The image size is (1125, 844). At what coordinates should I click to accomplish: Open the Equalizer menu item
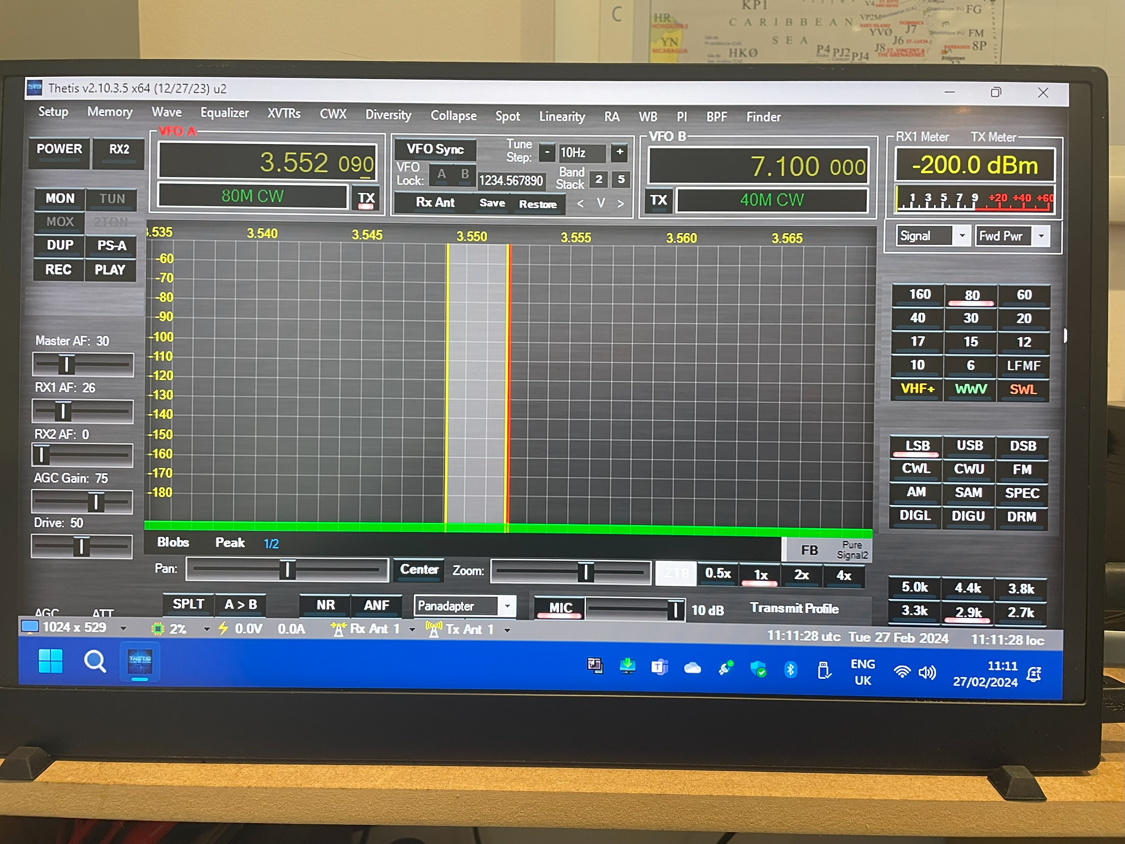coord(224,112)
